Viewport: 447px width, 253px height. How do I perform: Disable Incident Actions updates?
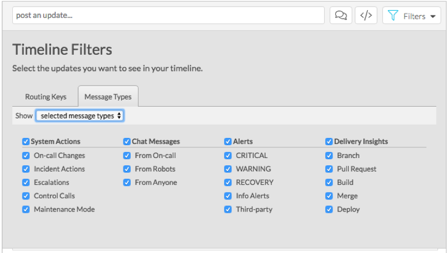click(26, 169)
